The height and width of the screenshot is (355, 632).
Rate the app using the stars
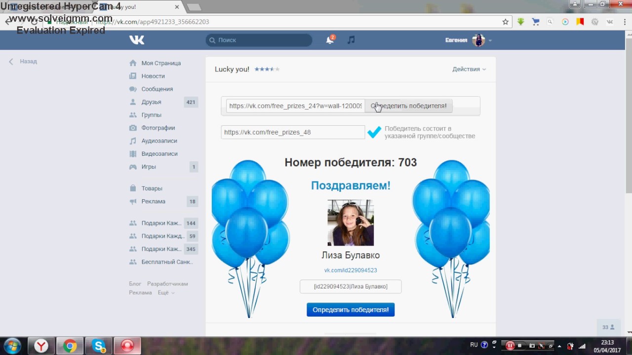pos(267,70)
